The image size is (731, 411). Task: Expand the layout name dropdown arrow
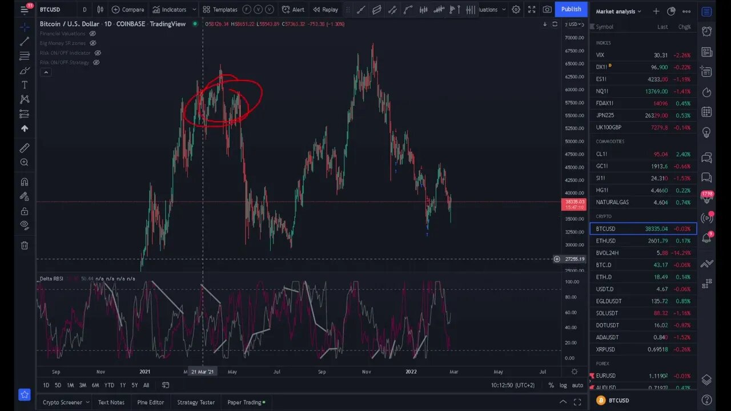[x=504, y=9]
